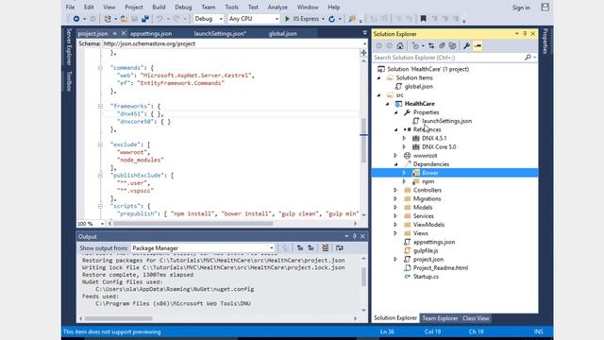The image size is (604, 340).
Task: Toggle Preview Selected Items button
Action: click(x=478, y=46)
